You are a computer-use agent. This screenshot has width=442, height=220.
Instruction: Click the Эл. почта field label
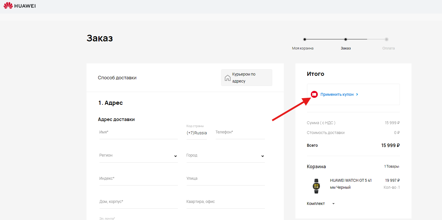click(107, 218)
